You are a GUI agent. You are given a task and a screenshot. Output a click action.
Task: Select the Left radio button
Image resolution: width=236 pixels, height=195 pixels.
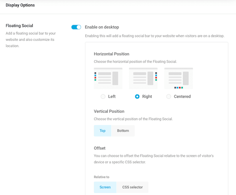pyautogui.click(x=103, y=96)
